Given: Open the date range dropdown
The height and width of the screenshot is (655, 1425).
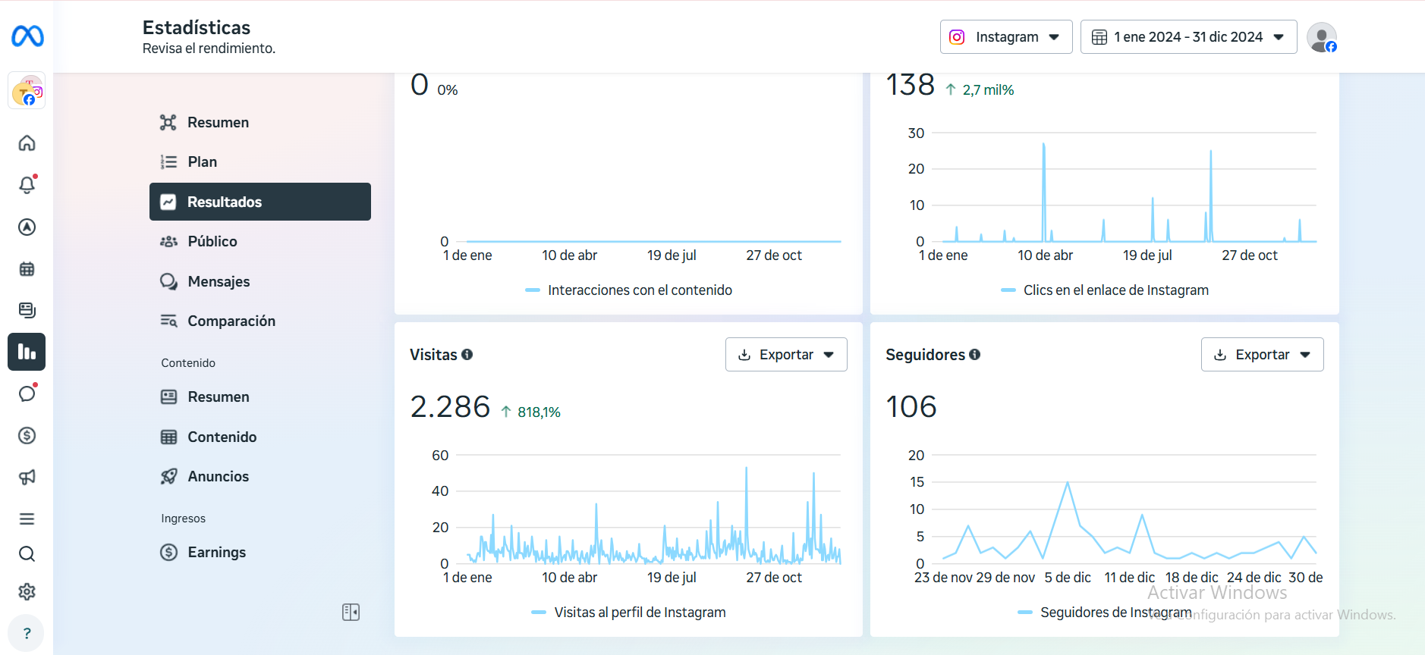Looking at the screenshot, I should click(x=1188, y=37).
